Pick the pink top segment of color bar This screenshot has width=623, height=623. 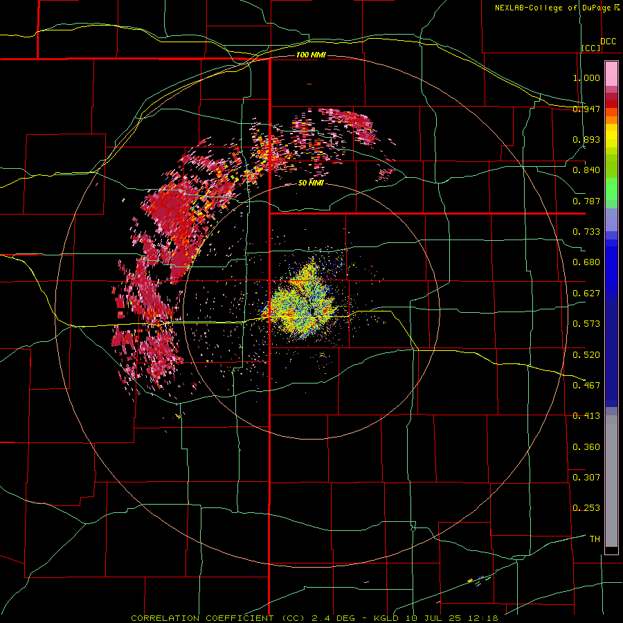(611, 73)
